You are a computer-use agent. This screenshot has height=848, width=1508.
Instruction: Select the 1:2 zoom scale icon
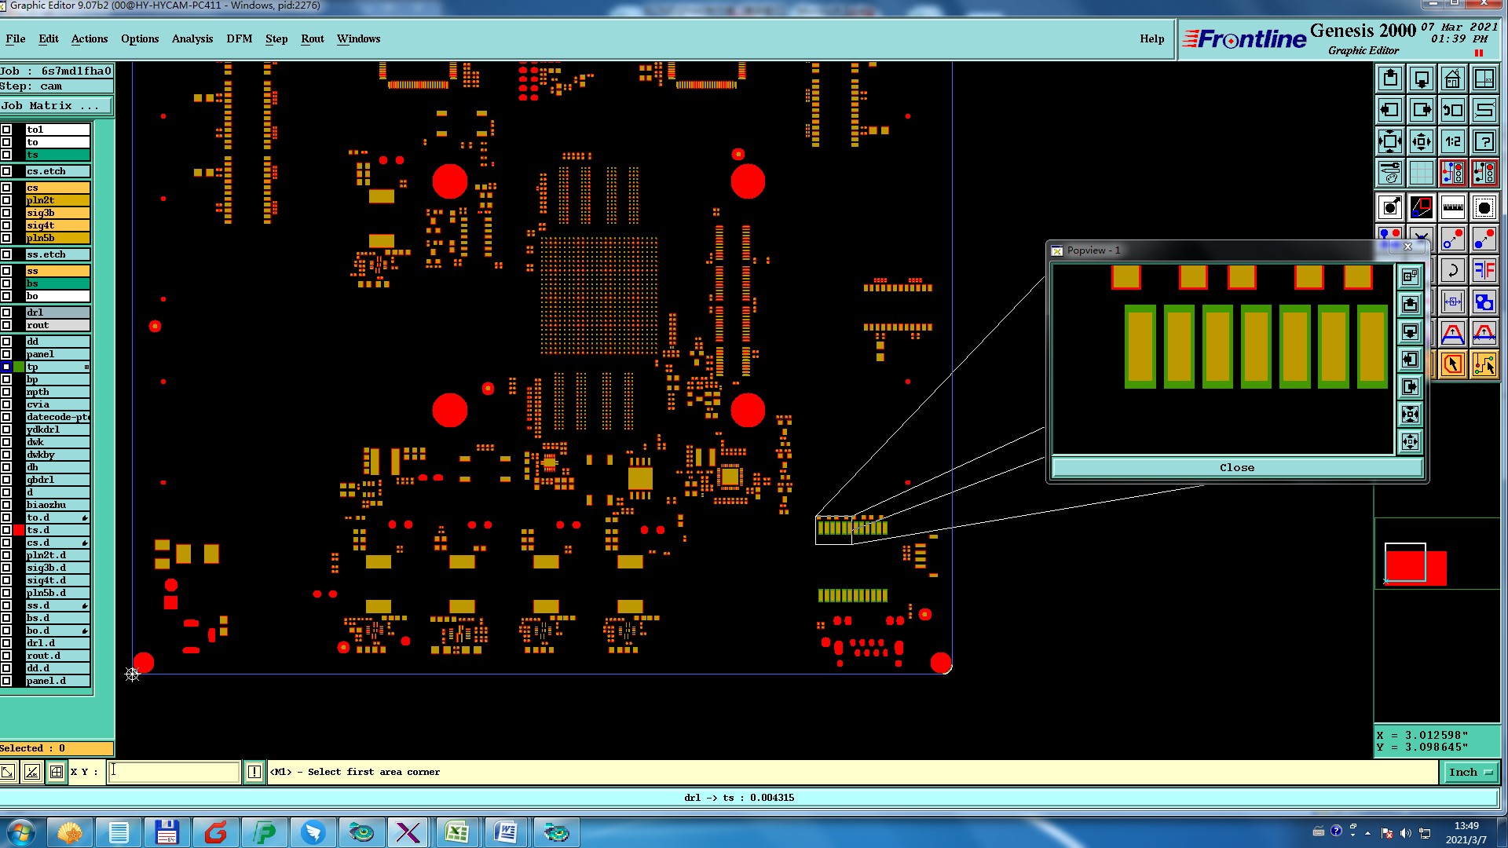(1452, 141)
